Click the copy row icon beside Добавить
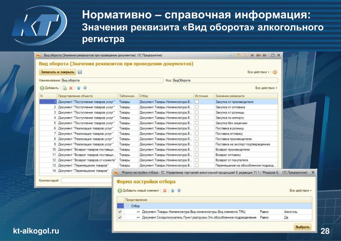Viewport: 341px width, 241px height. (65, 88)
